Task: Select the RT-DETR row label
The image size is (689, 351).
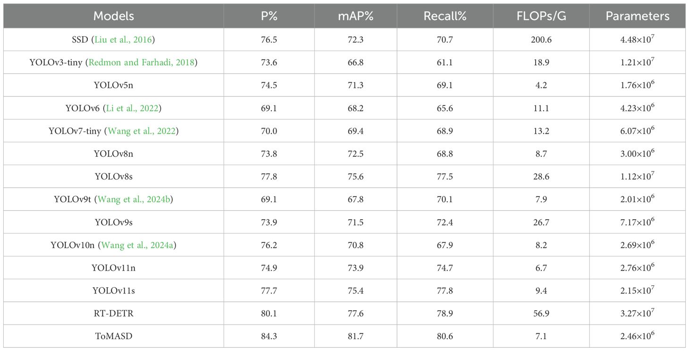Action: pos(114,314)
